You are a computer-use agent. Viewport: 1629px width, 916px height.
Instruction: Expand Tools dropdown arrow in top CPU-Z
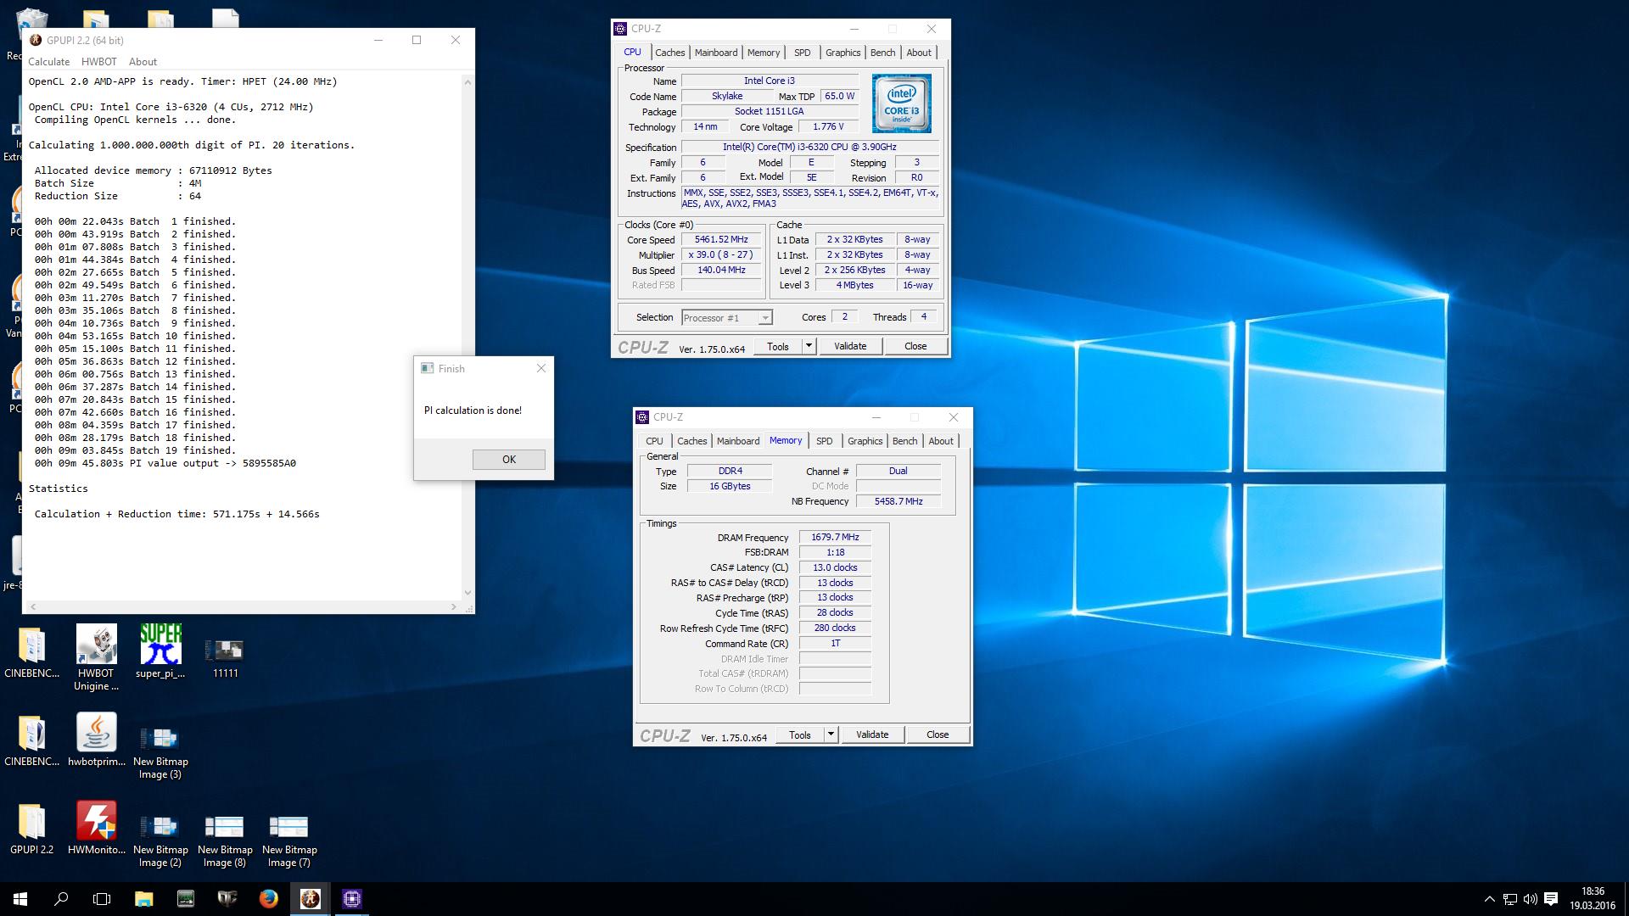coord(809,346)
